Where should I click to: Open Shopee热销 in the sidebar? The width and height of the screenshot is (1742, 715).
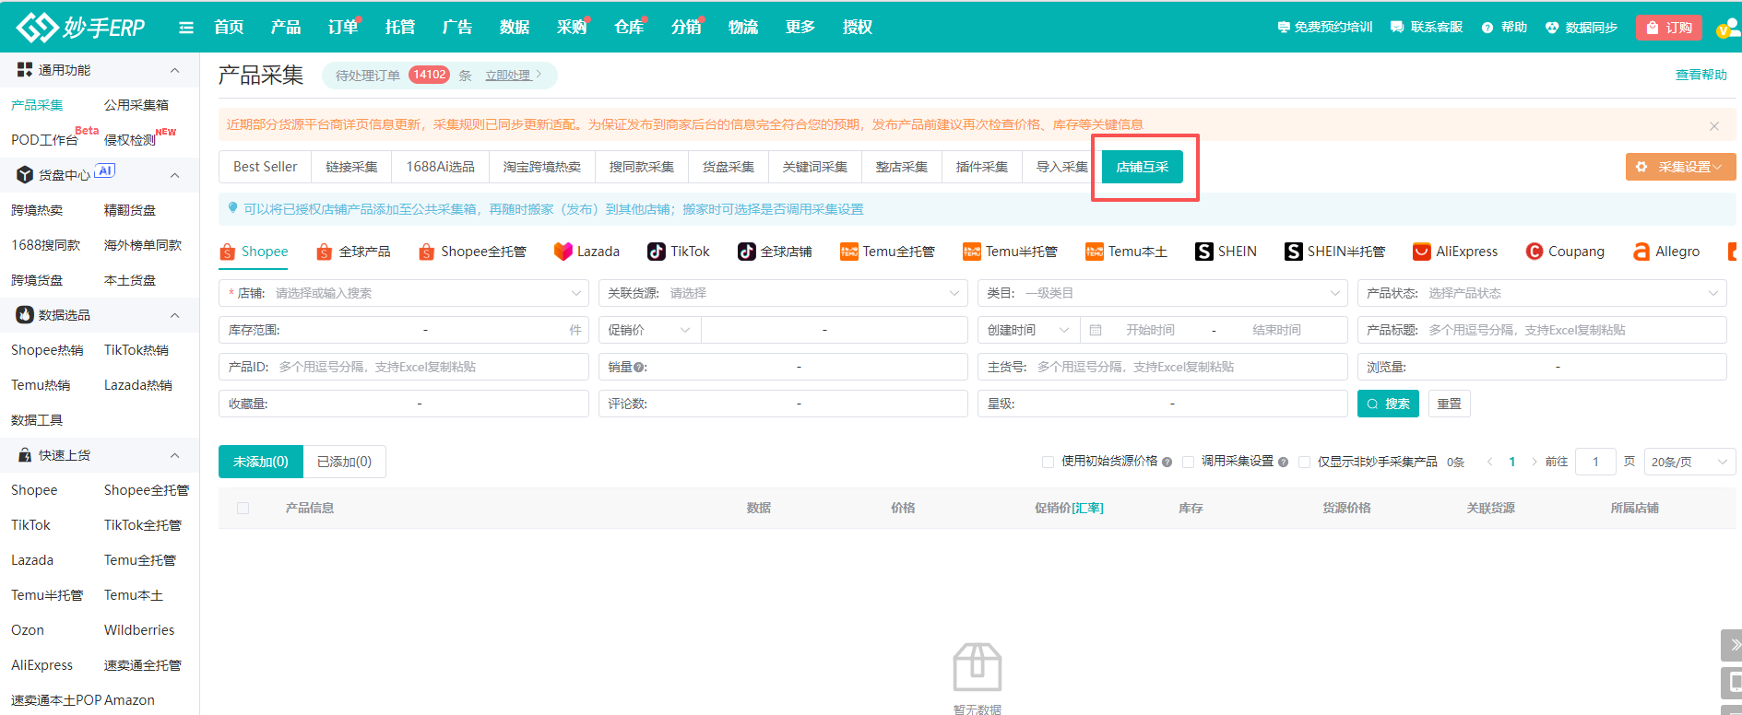[x=47, y=350]
